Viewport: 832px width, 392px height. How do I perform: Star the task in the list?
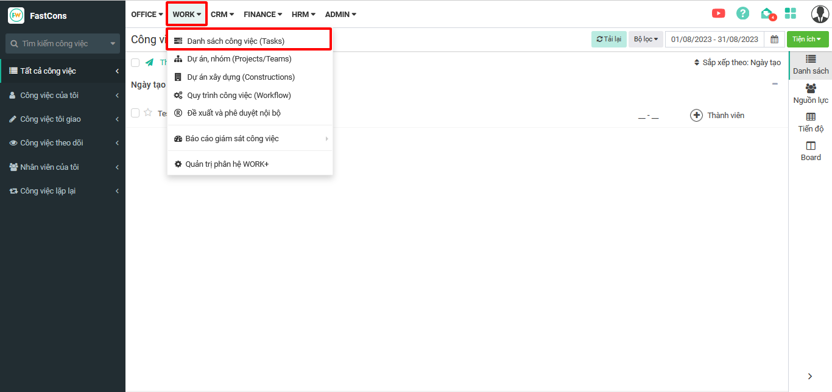click(148, 113)
